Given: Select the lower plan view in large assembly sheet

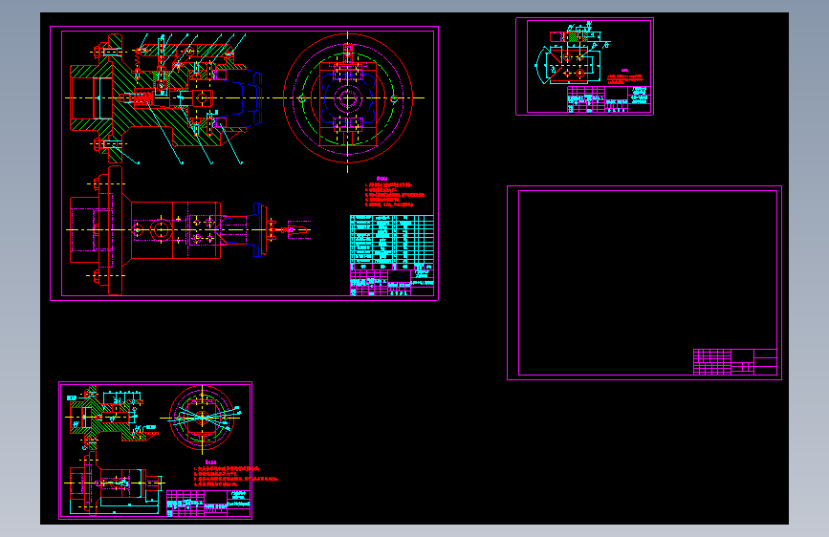Looking at the screenshot, I should tap(190, 230).
